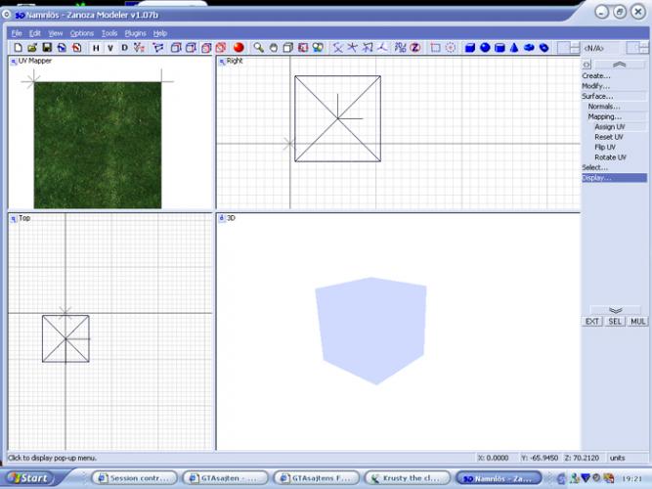Create a blue cylinder primitive

499,47
